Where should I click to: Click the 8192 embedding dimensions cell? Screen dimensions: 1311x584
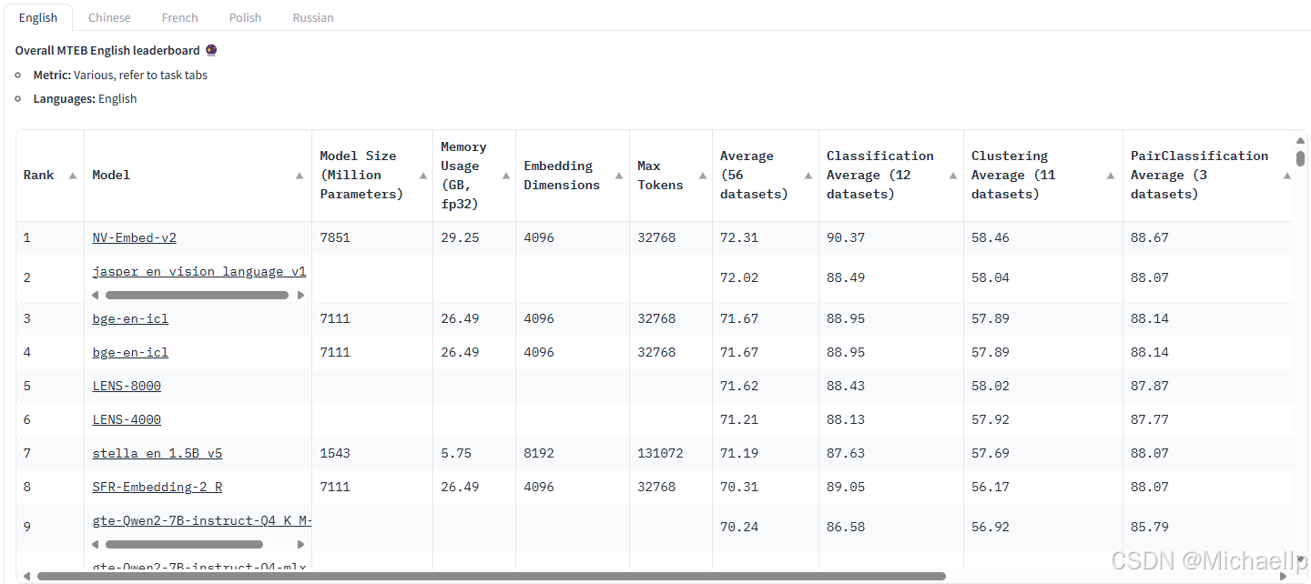coord(539,453)
